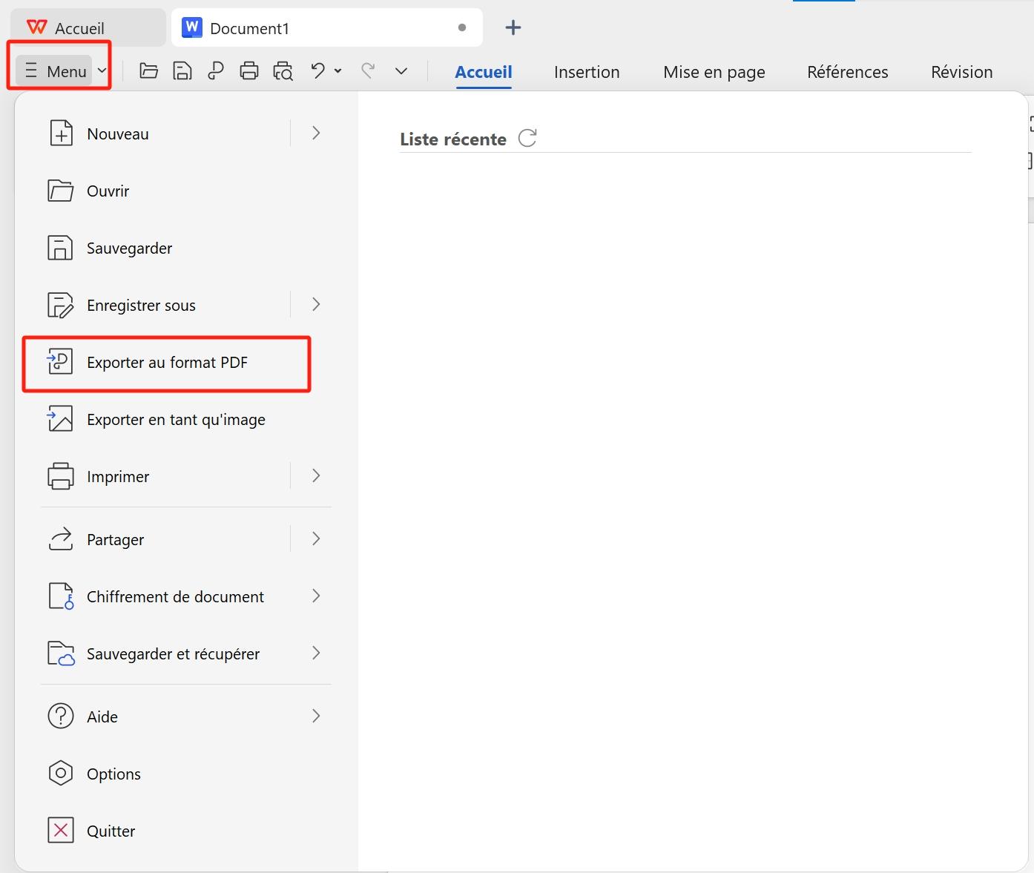
Task: Expand the undo history dropdown arrow
Action: 338,72
